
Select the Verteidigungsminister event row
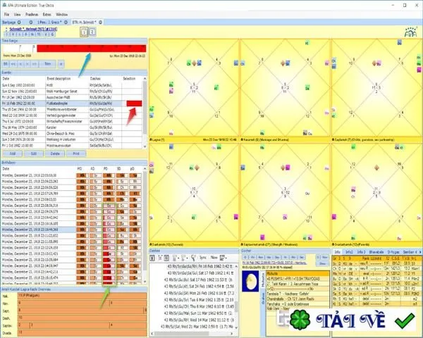pyautogui.click(x=72, y=115)
